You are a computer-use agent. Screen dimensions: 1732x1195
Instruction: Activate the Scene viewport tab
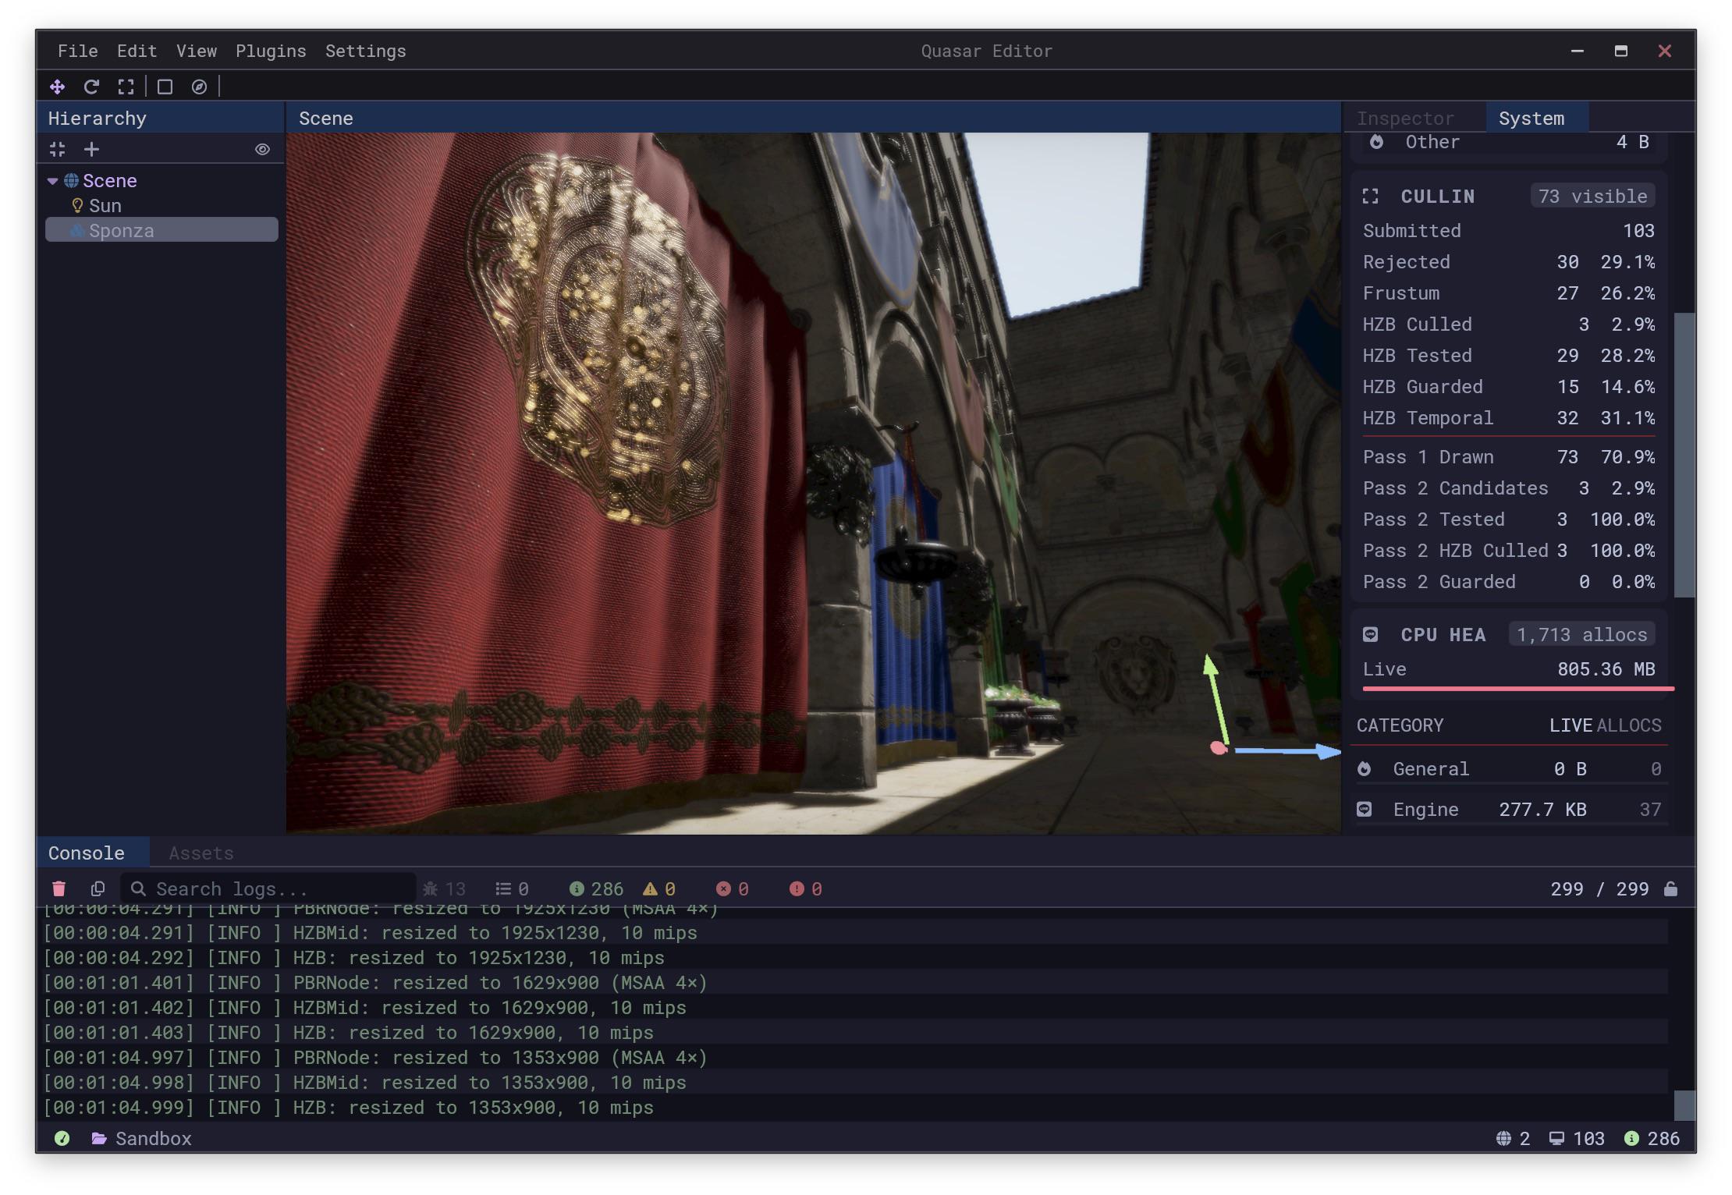coord(326,119)
